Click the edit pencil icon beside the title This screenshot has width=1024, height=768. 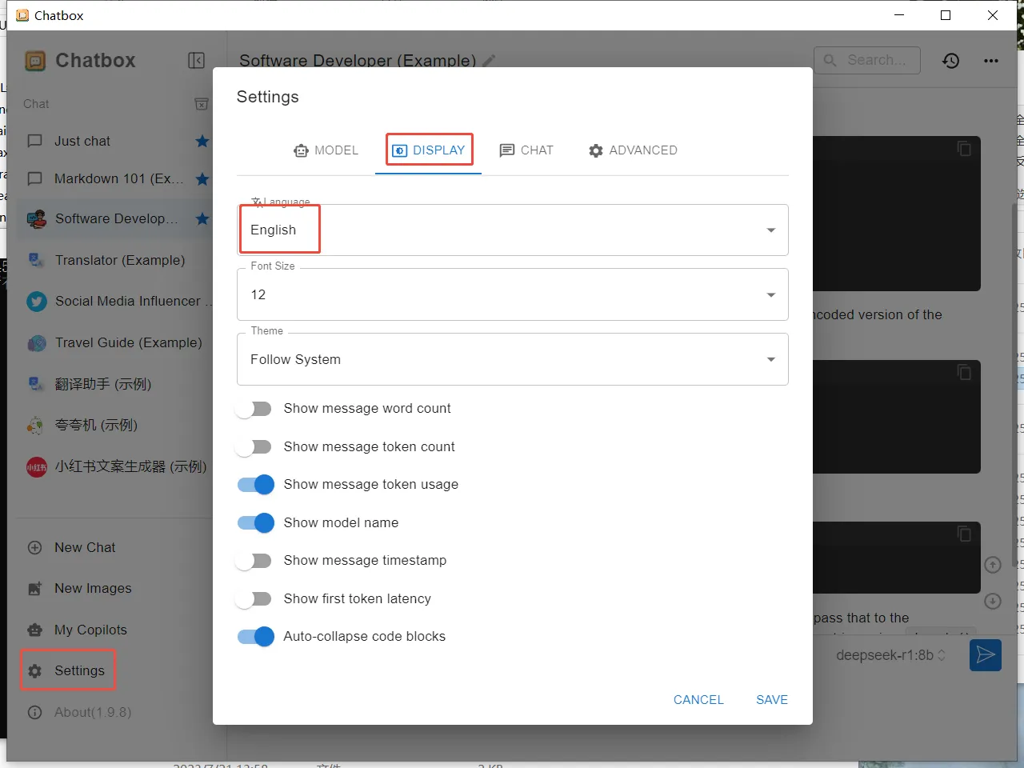[x=489, y=61]
